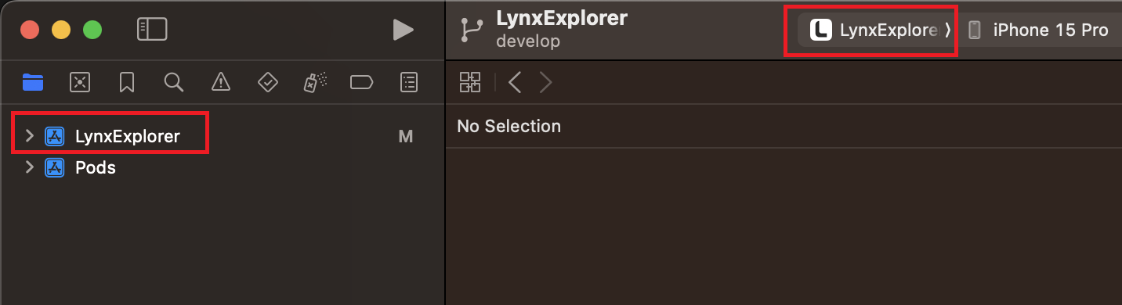Expand the Pods project disclosure arrow
1122x305 pixels.
pyautogui.click(x=30, y=167)
